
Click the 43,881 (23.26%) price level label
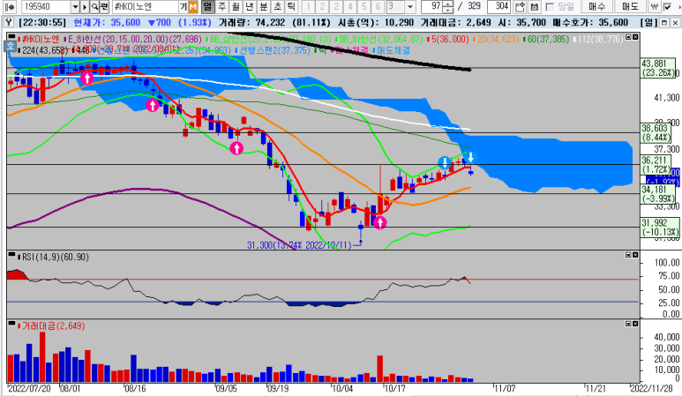(x=658, y=68)
